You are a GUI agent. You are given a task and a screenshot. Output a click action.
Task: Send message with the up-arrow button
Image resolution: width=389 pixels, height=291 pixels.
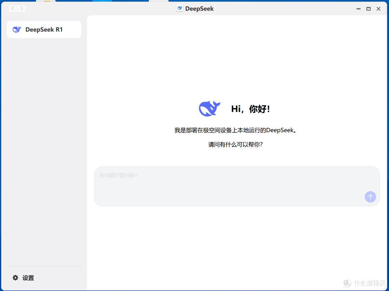coord(370,197)
